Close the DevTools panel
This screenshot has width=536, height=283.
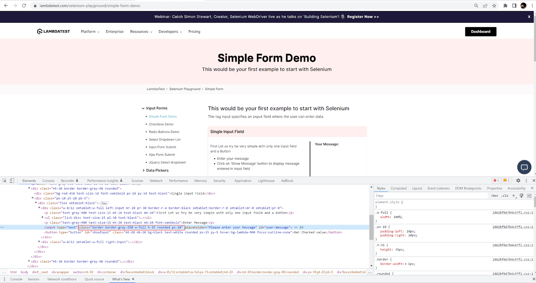click(x=534, y=181)
